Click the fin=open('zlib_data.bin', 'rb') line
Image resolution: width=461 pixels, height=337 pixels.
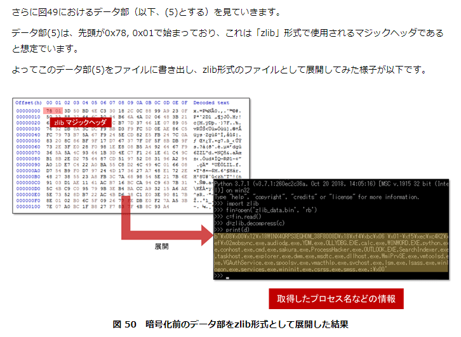tap(267, 210)
